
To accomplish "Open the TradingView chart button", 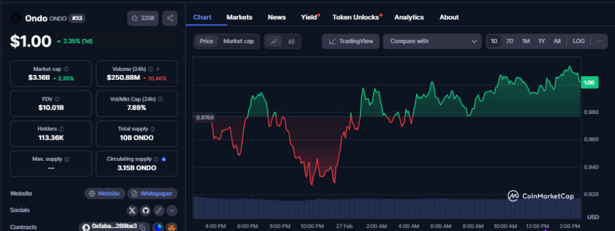I will click(x=351, y=41).
